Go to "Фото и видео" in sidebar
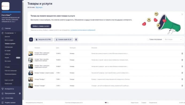Image resolution: width=185 pixels, height=105 pixels. (9, 40)
